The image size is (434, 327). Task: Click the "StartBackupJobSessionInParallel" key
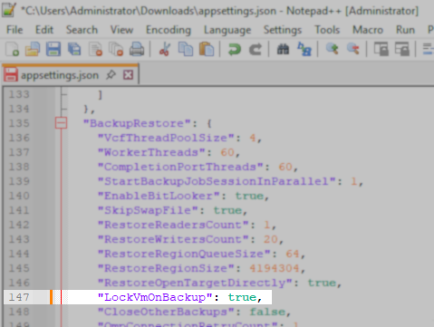[x=217, y=181]
